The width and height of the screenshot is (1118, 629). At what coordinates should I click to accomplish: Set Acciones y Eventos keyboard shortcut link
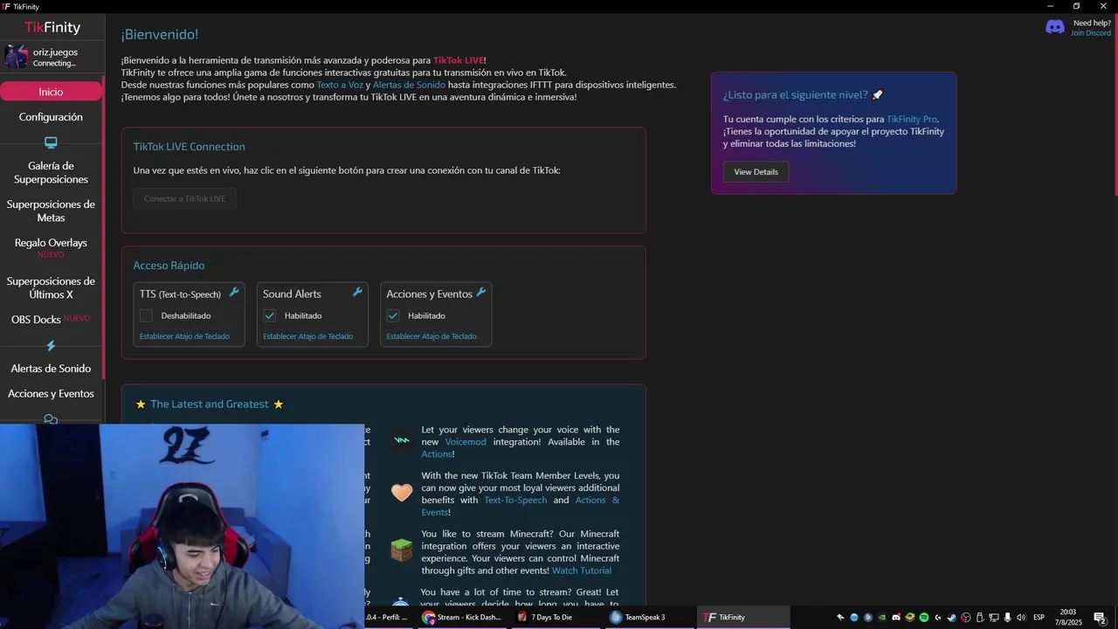click(431, 336)
